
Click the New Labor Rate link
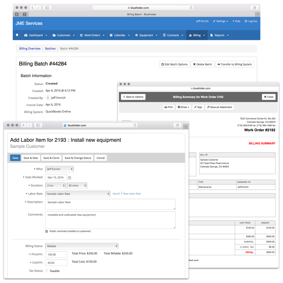(x=132, y=194)
